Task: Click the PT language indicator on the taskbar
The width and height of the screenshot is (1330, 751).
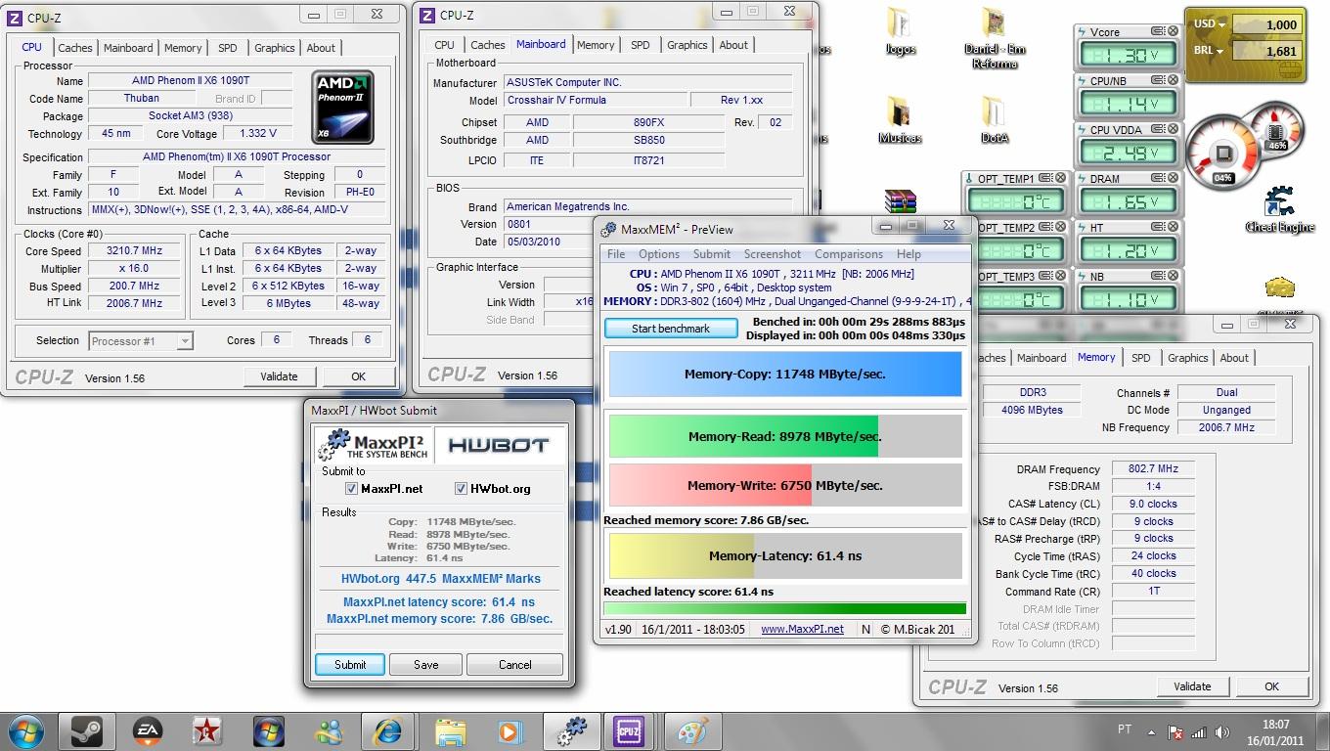Action: (x=1125, y=730)
